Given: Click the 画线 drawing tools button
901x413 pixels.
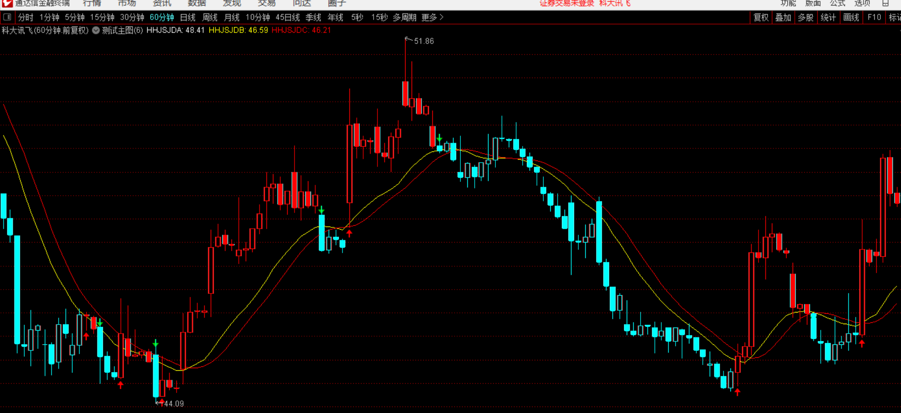Looking at the screenshot, I should [851, 17].
